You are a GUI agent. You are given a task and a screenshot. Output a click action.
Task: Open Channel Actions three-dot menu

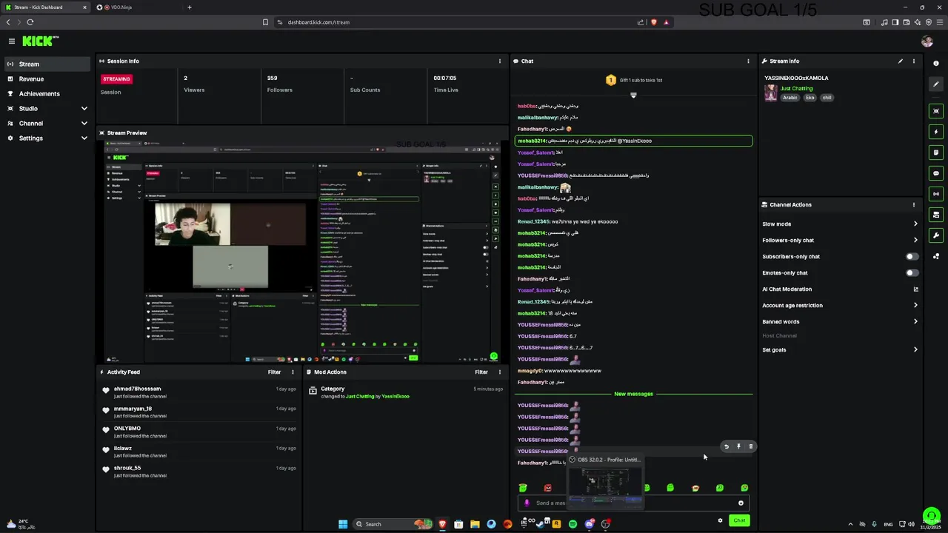coord(914,205)
